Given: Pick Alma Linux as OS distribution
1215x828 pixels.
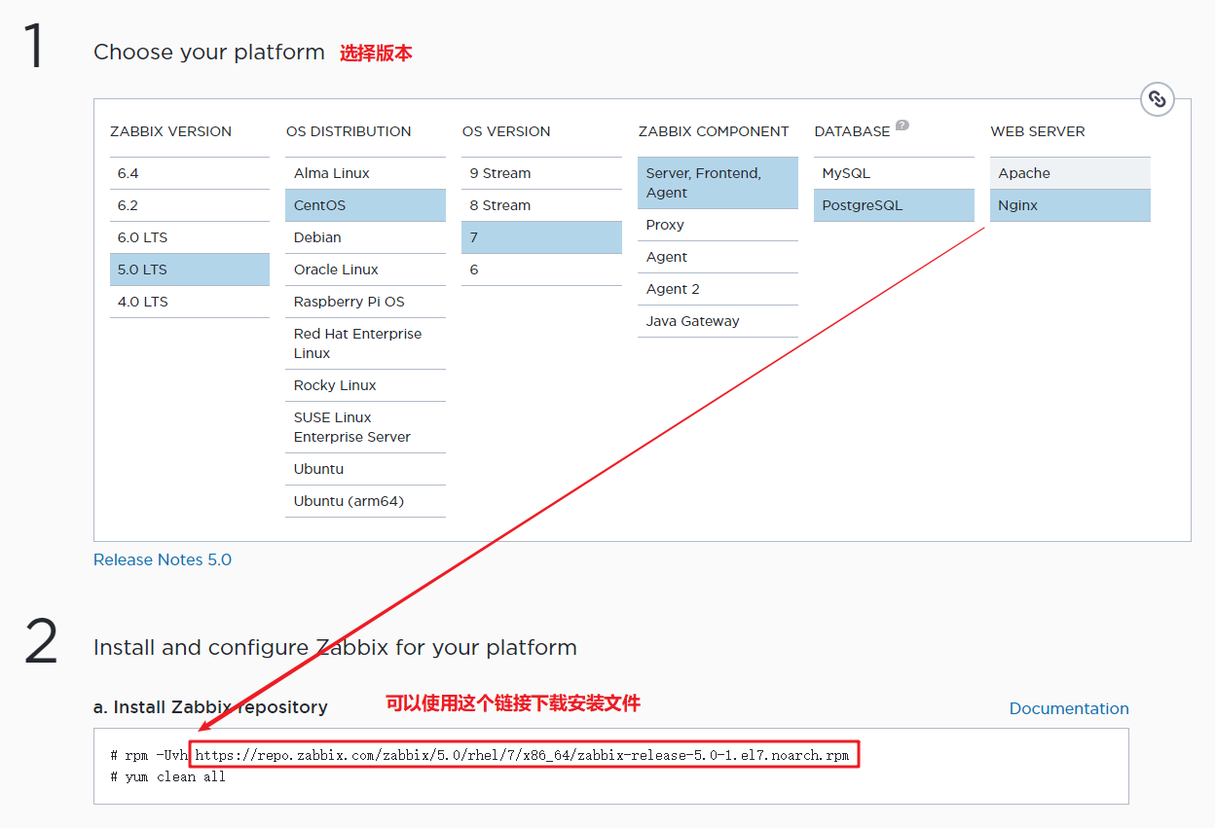Looking at the screenshot, I should 366,173.
